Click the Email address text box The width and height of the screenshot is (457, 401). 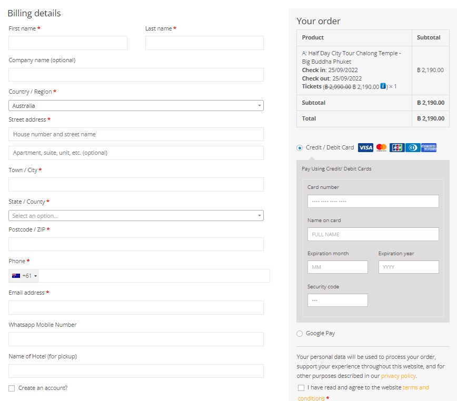pyautogui.click(x=136, y=308)
